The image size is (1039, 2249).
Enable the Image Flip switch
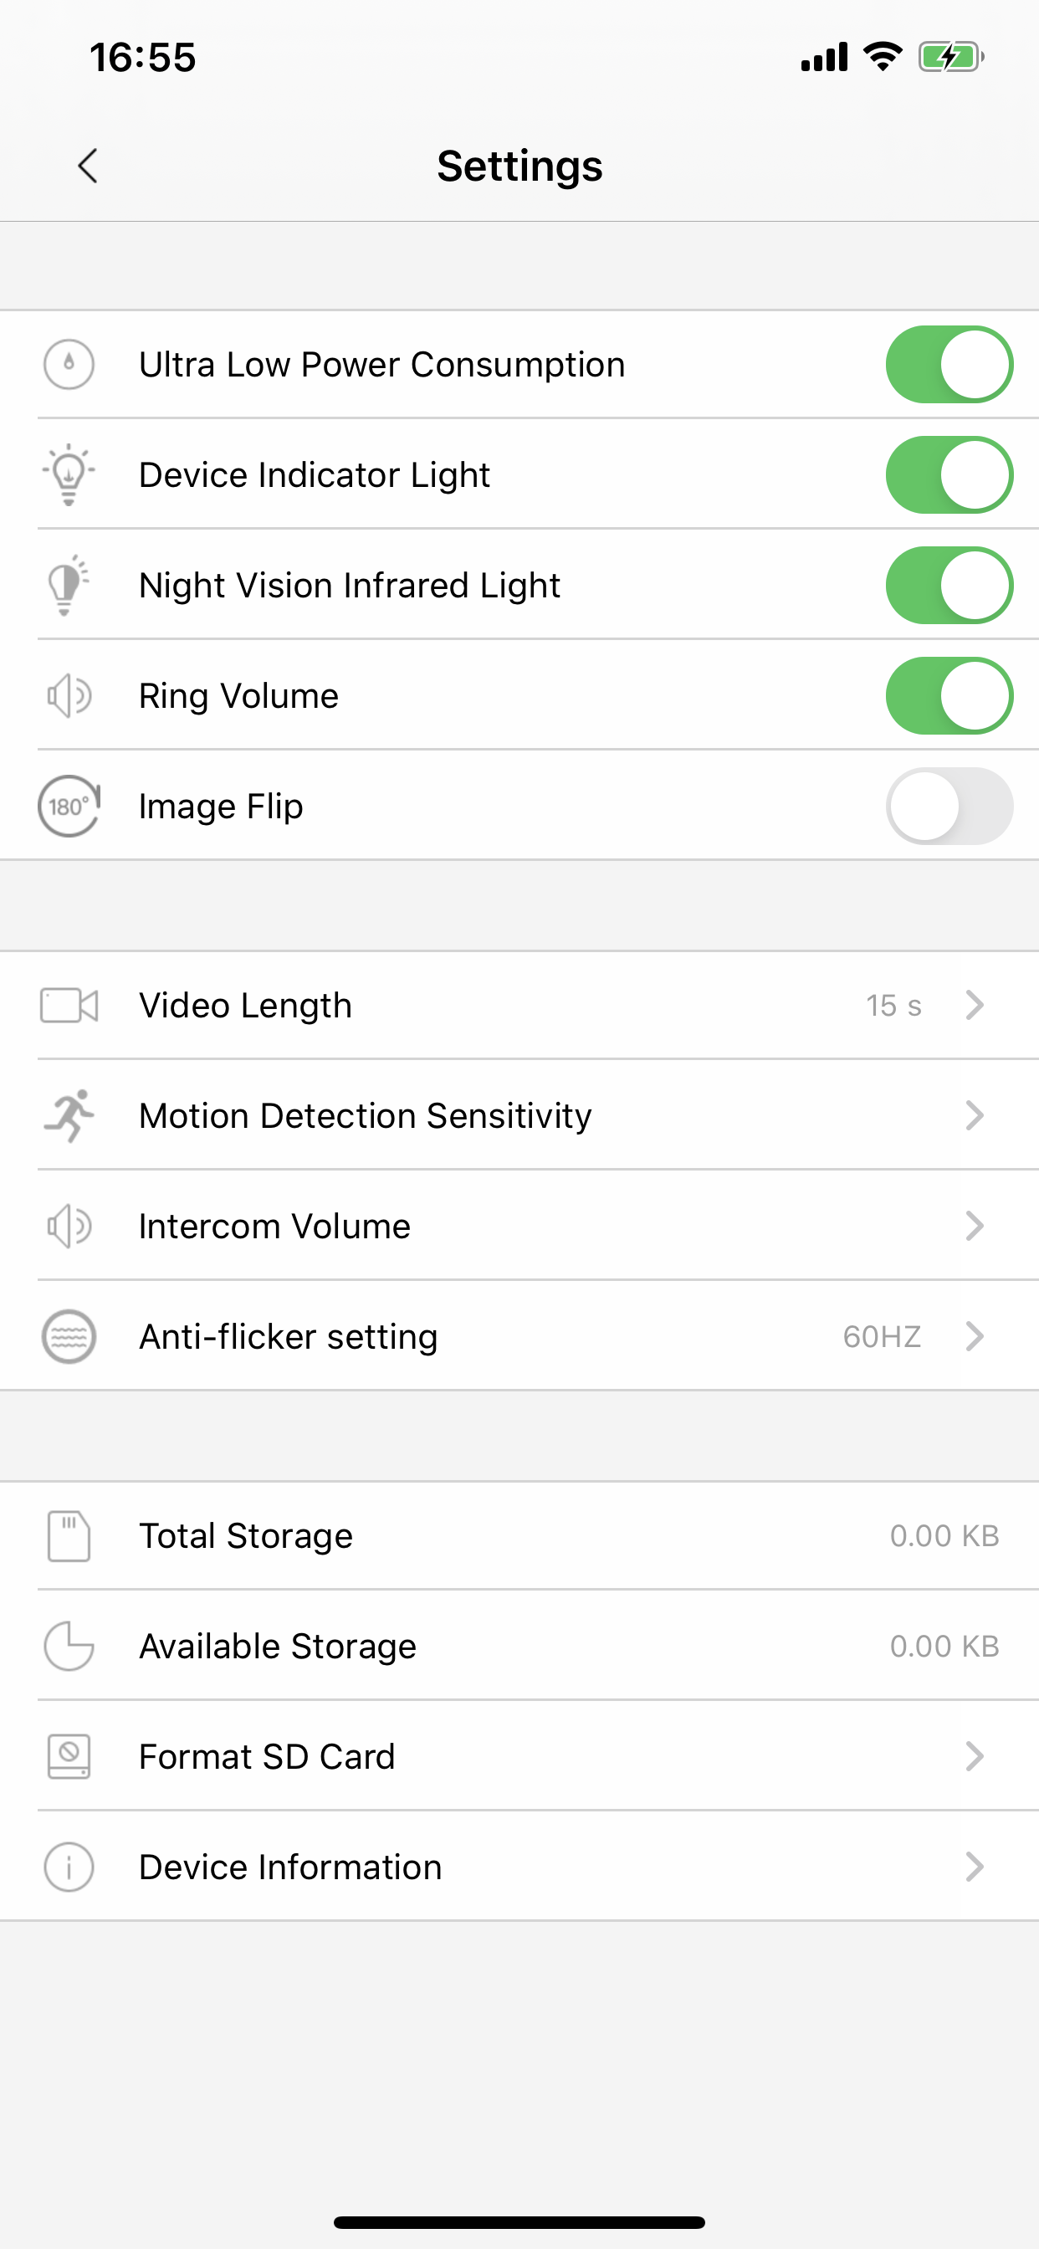click(x=949, y=806)
